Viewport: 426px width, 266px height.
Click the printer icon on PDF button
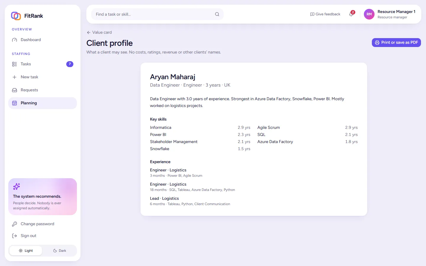point(377,43)
